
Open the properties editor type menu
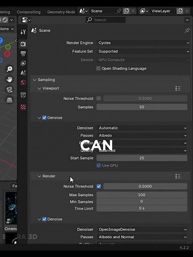[x=26, y=20]
